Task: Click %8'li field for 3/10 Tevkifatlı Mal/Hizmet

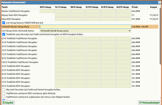Action: coord(78,42)
